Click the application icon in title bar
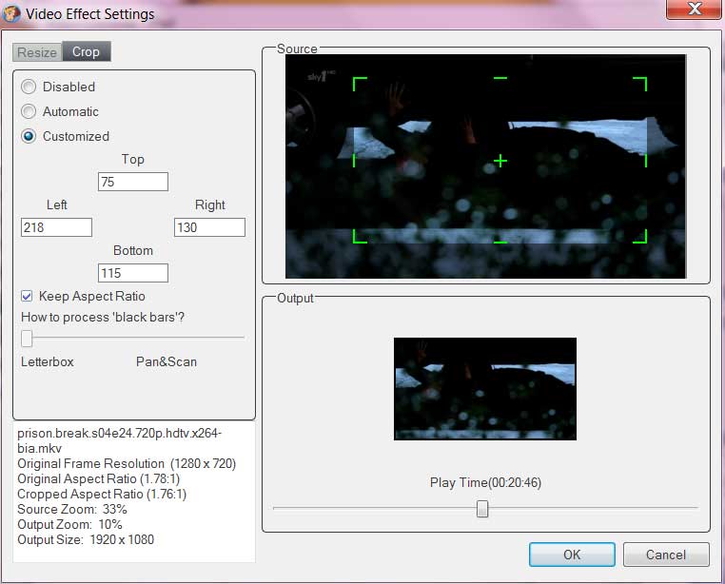Screen dimensions: 725x584 click(10, 13)
